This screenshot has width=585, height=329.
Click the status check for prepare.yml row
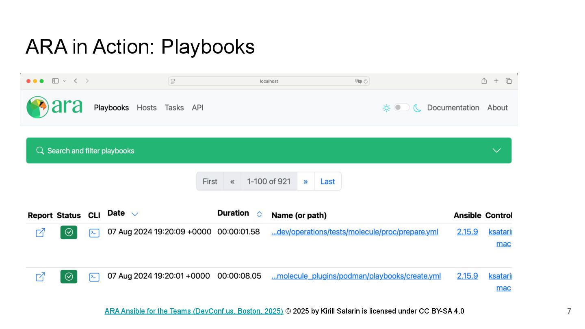click(69, 232)
